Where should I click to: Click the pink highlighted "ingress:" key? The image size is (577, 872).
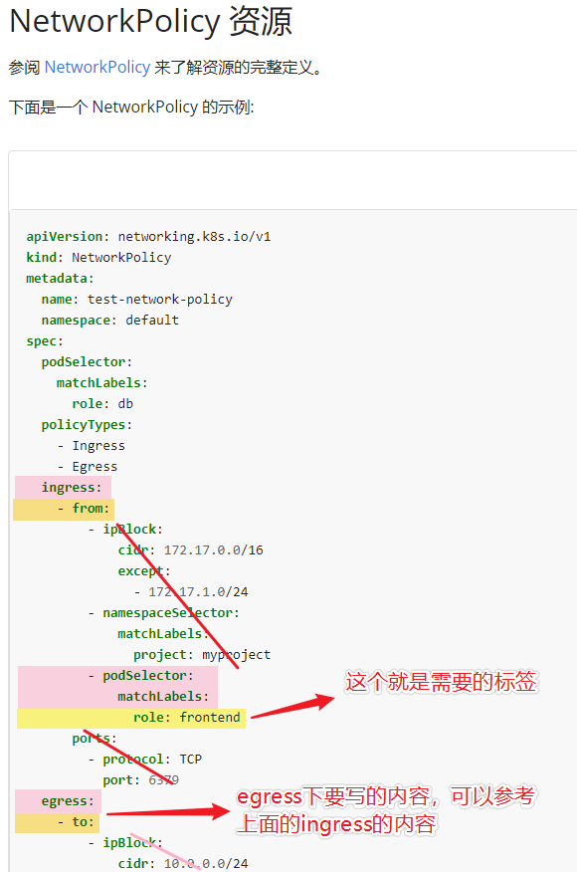coord(64,487)
